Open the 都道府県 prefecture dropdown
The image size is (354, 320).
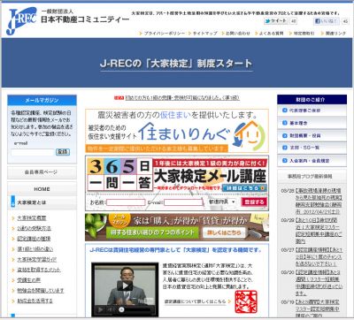[221, 202]
